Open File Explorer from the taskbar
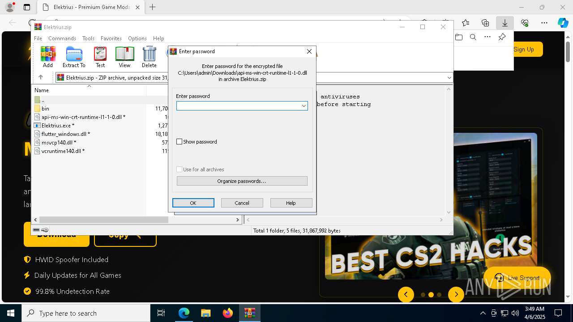 (206, 313)
